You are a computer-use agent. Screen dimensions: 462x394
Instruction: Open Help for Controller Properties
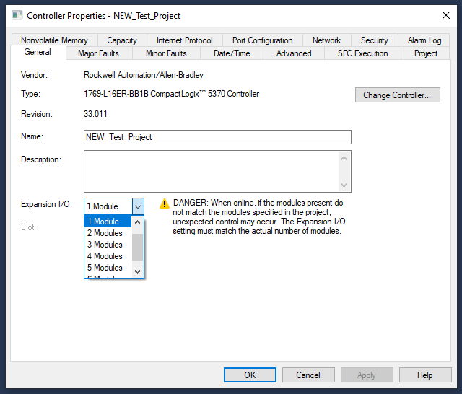pyautogui.click(x=425, y=375)
